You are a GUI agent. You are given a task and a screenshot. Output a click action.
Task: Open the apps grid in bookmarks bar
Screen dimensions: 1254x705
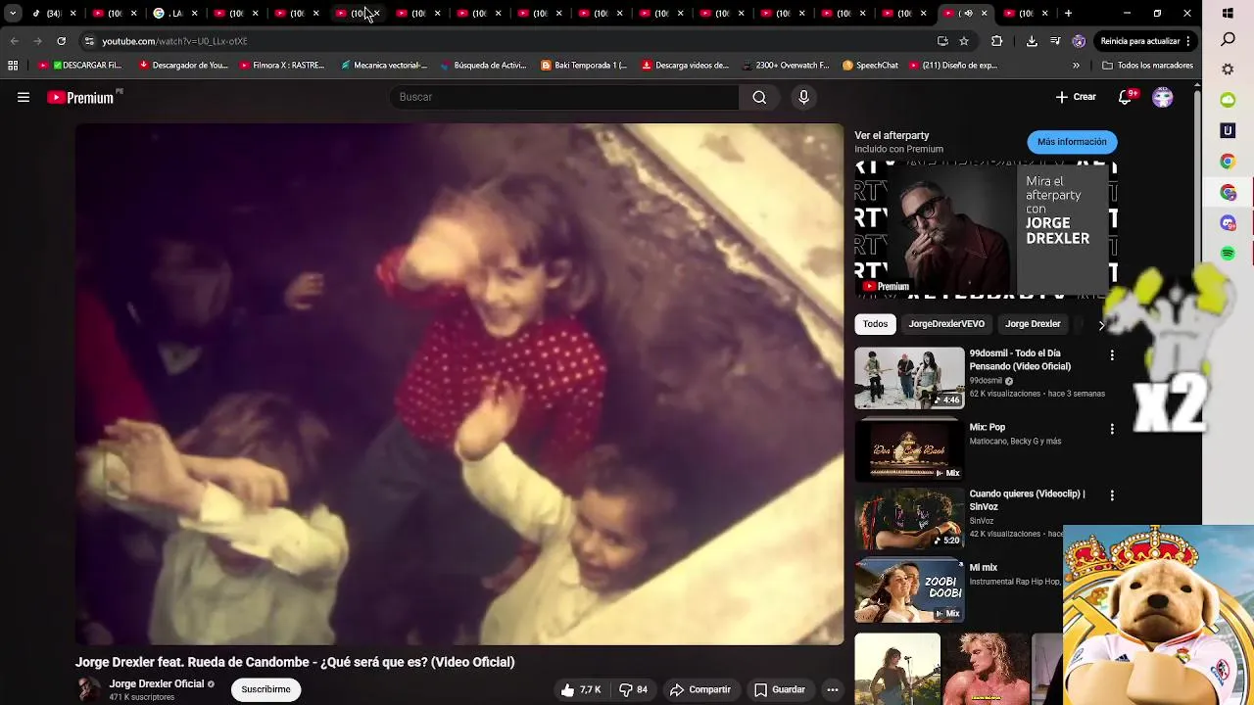tap(13, 66)
